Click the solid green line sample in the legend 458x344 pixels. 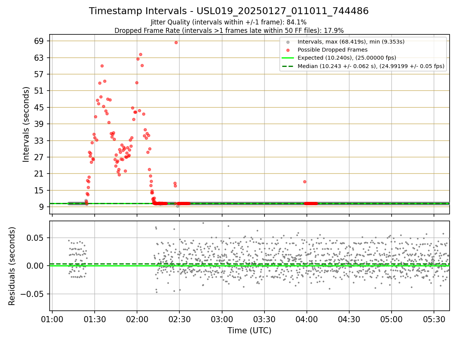tap(288, 58)
